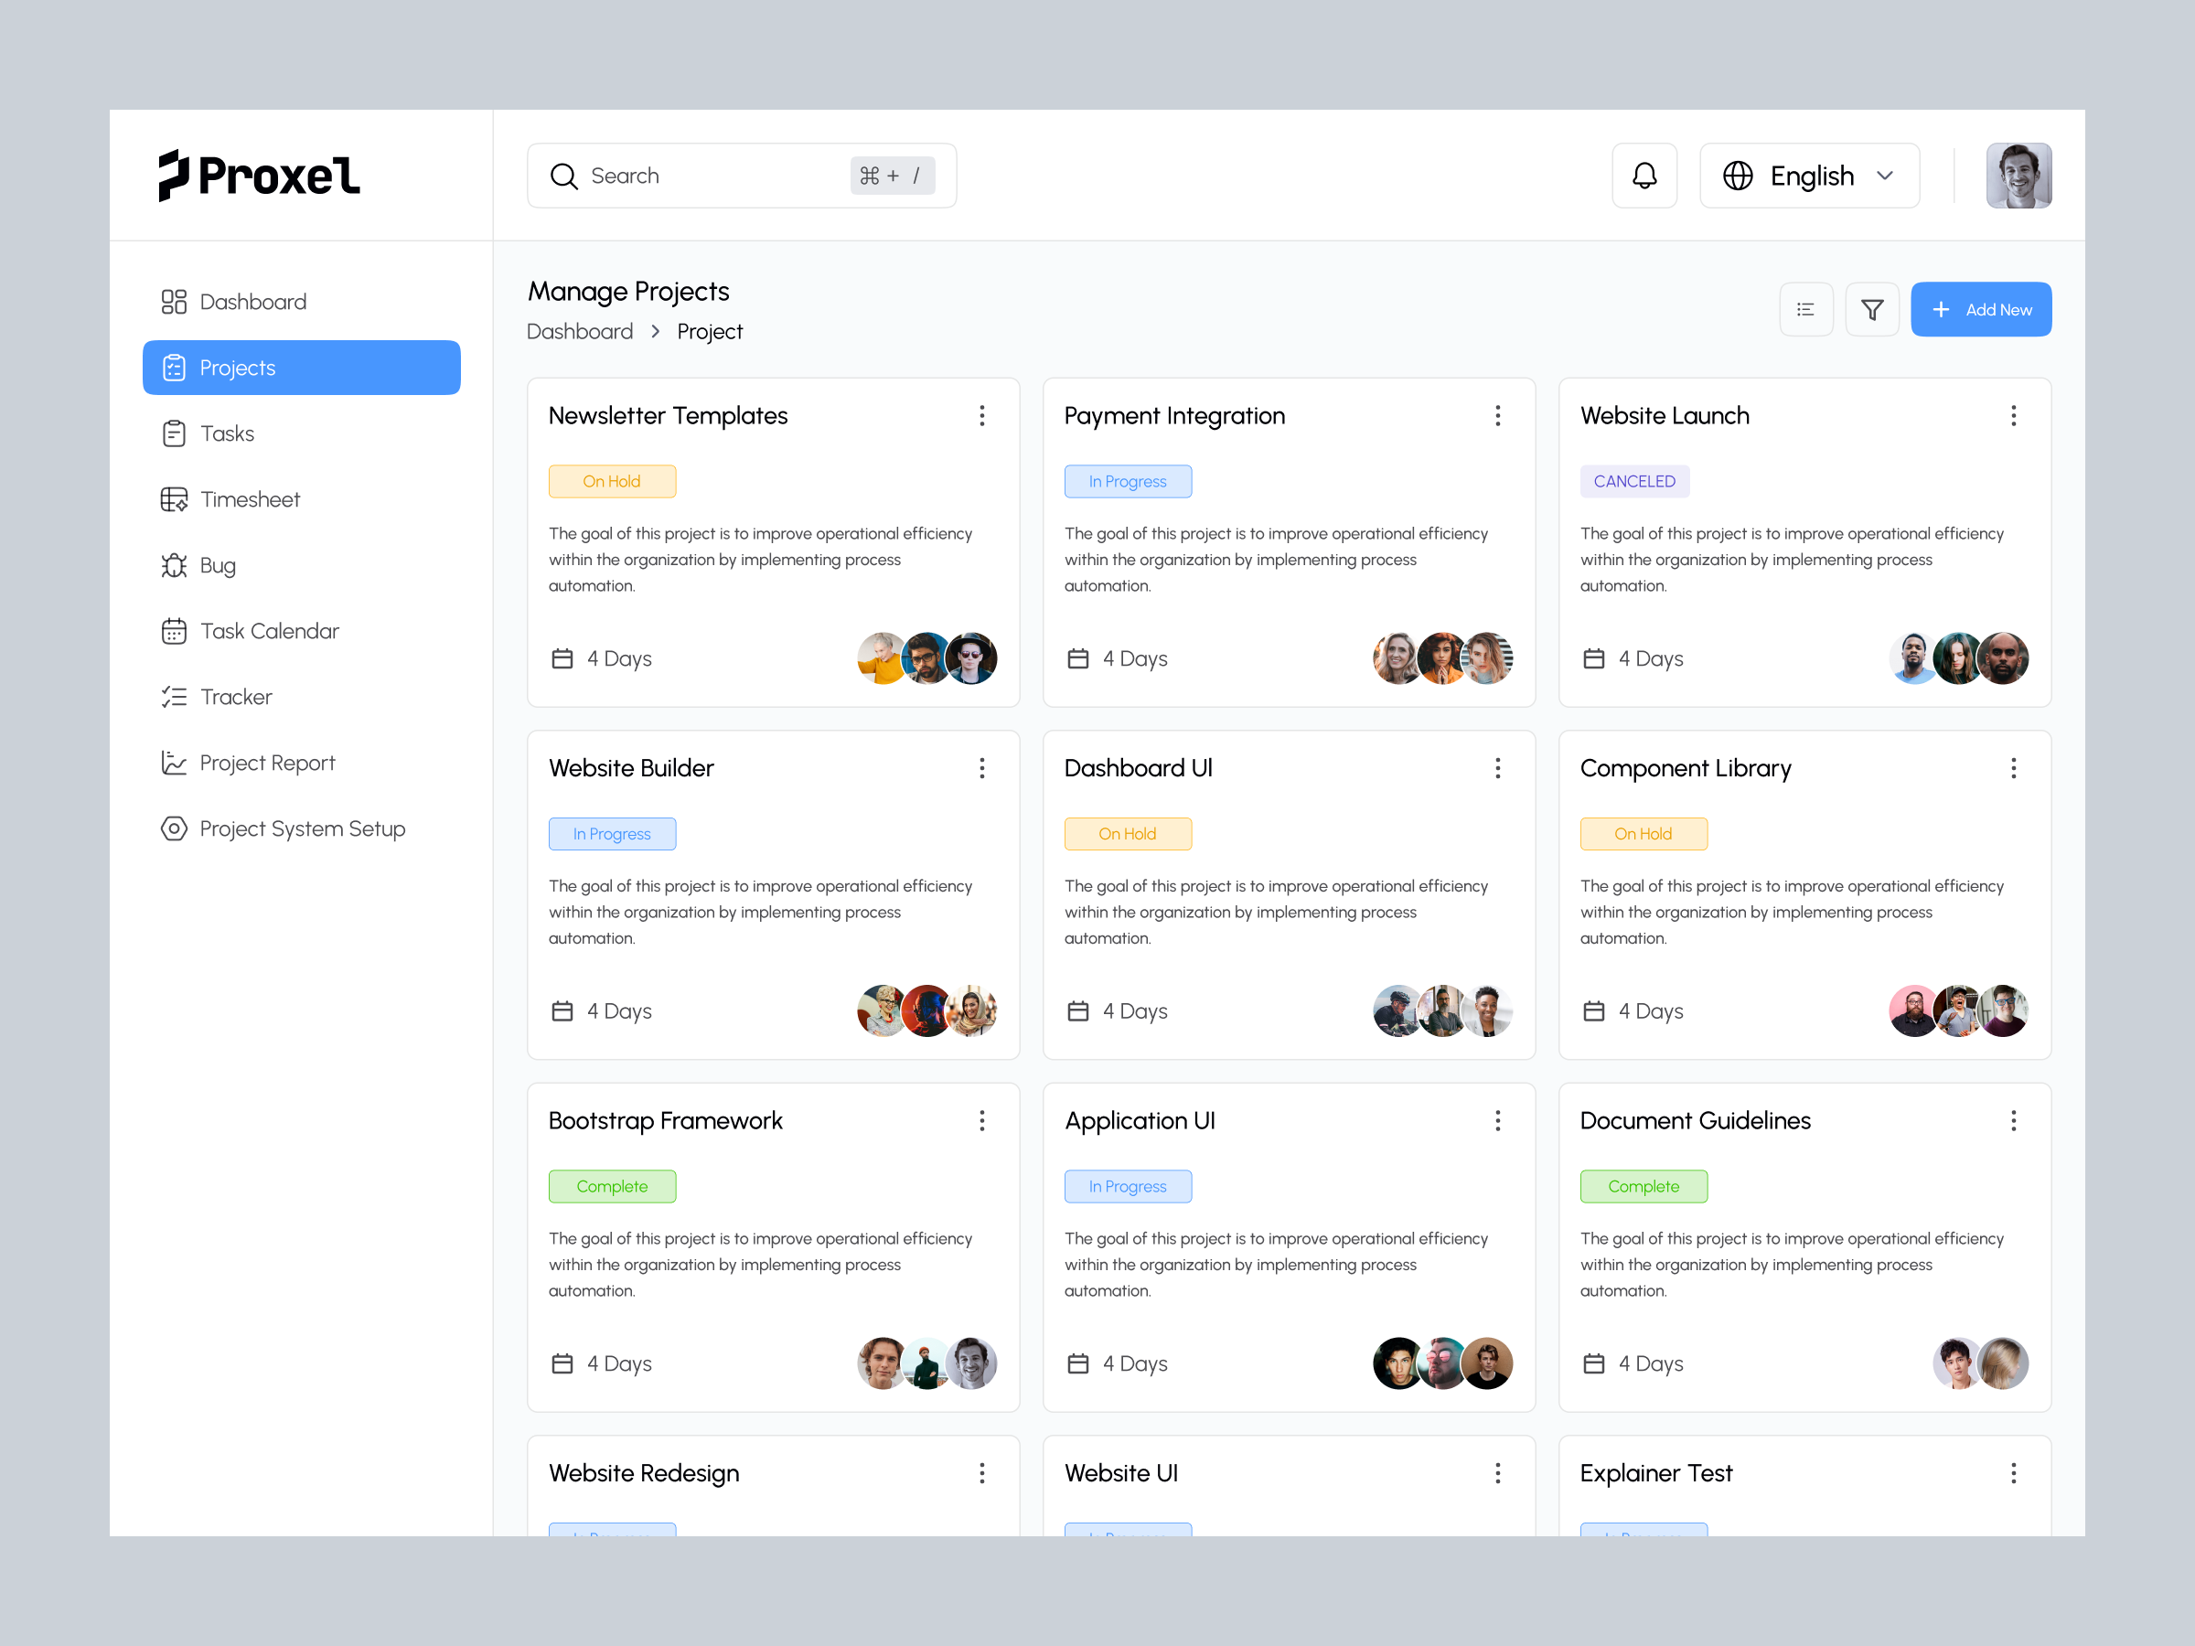Navigate back via the Dashboard breadcrumb link
Screen dimensions: 2195x1646
[580, 330]
